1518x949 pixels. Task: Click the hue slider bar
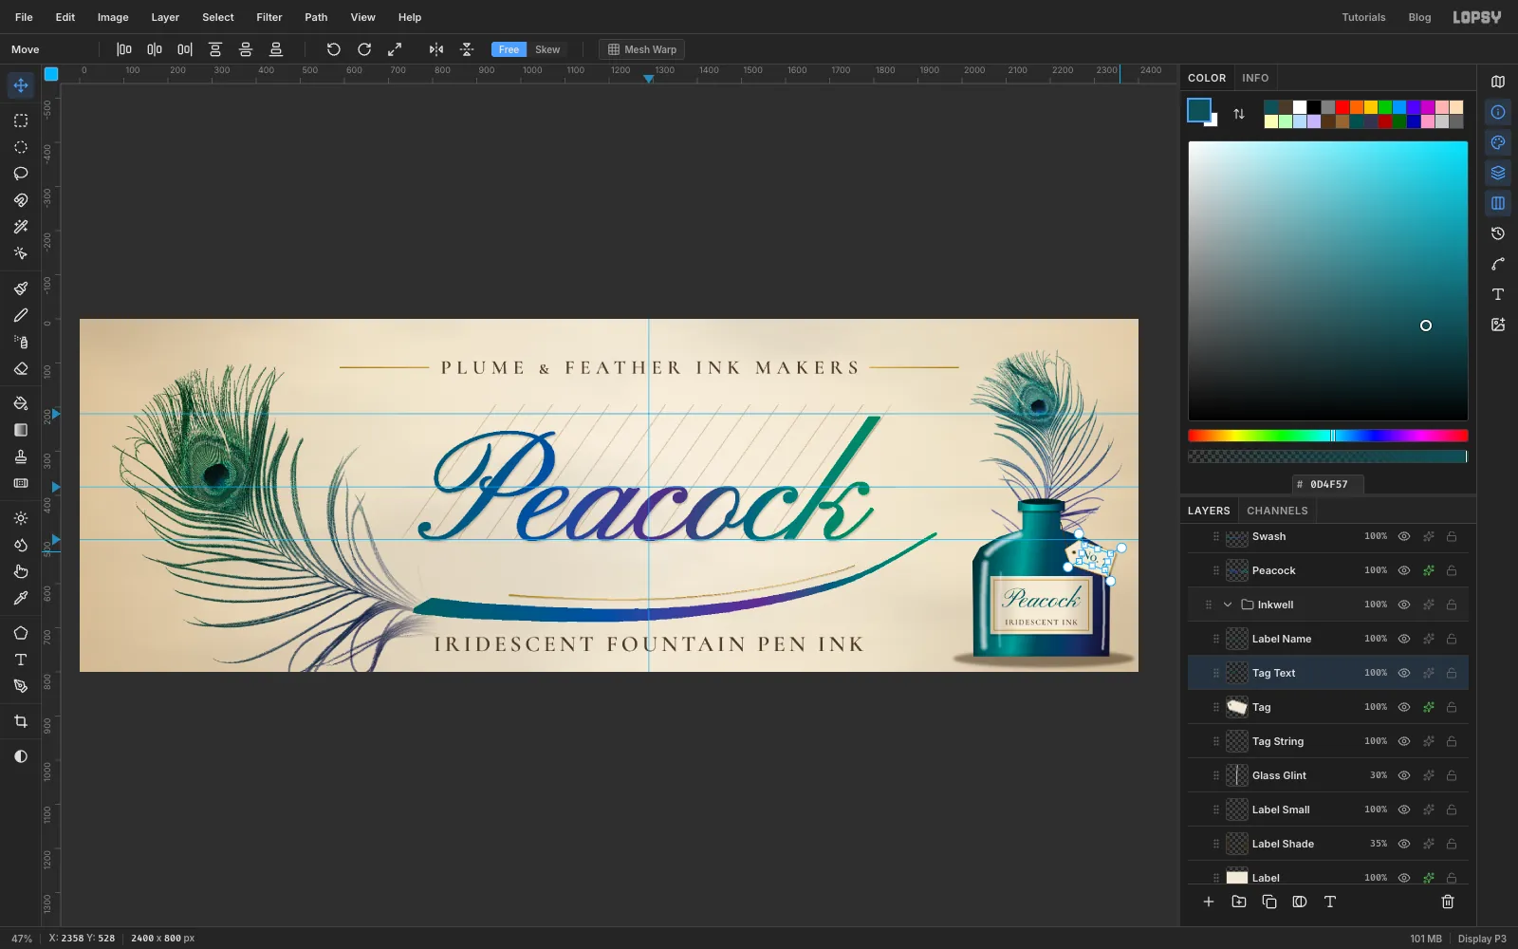(1328, 436)
